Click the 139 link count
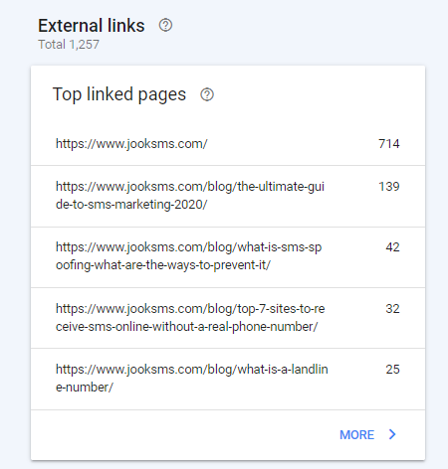This screenshot has width=448, height=469. click(389, 187)
